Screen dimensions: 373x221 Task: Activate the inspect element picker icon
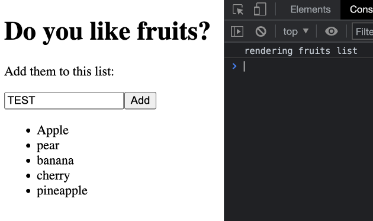(x=237, y=9)
